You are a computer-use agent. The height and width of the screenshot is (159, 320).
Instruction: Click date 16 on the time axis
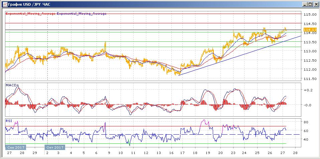coord(171,153)
